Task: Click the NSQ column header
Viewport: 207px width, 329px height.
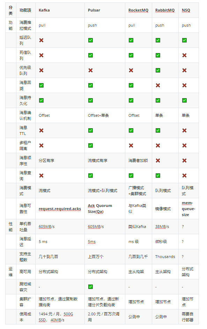Action: point(186,10)
